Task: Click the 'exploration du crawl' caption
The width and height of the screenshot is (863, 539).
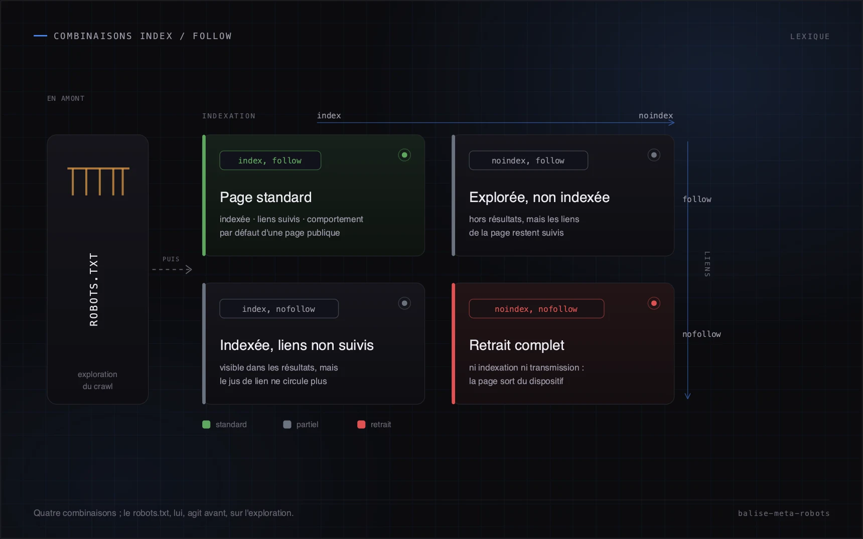Action: tap(98, 381)
